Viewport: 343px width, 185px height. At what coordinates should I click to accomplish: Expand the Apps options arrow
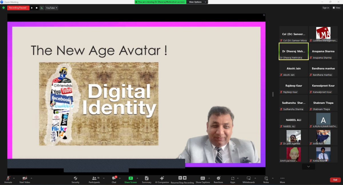pyautogui.click(x=238, y=178)
